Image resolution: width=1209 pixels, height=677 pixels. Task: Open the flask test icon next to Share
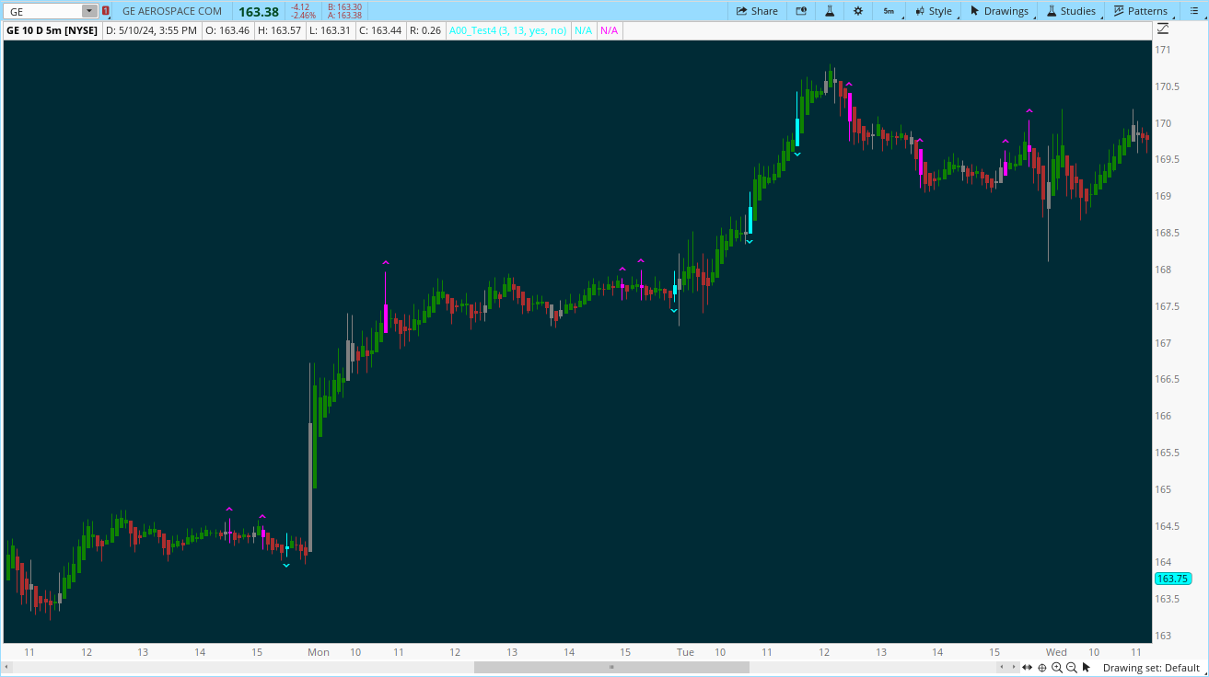pos(830,11)
